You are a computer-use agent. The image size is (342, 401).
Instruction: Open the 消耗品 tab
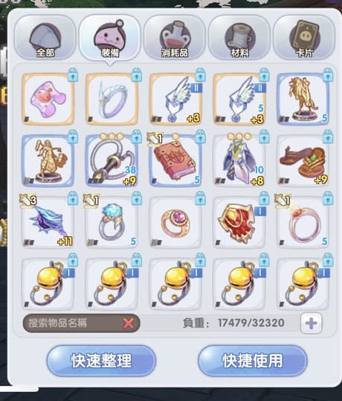[x=175, y=37]
